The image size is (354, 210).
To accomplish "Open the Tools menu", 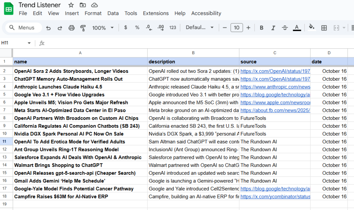I will click(131, 13).
